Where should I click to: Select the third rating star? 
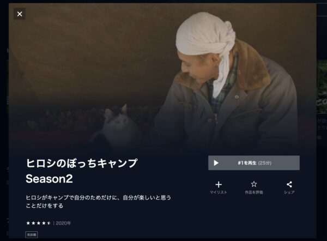click(x=39, y=223)
